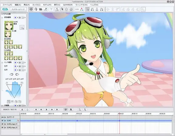175x136 pixels.
Task: Open the カメラ(C) menu
Action: [x=36, y=5]
